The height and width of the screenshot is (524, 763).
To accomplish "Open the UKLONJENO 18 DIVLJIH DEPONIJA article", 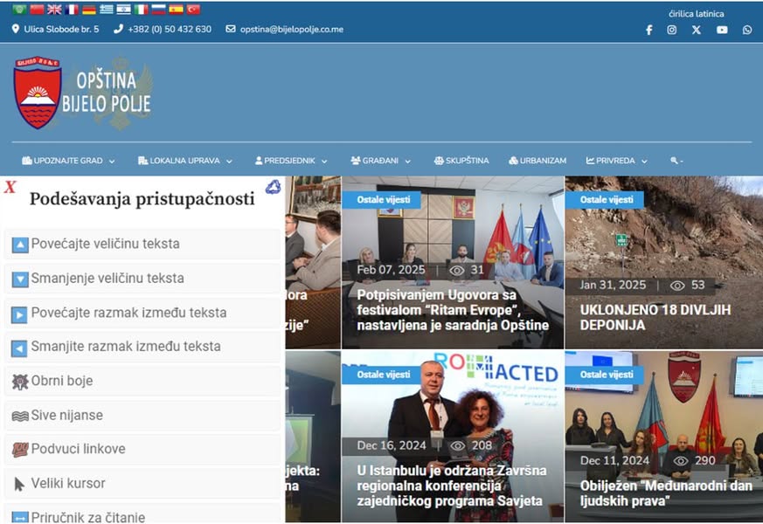I will tap(655, 317).
